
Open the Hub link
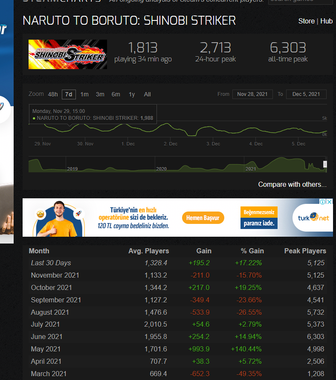pos(326,21)
